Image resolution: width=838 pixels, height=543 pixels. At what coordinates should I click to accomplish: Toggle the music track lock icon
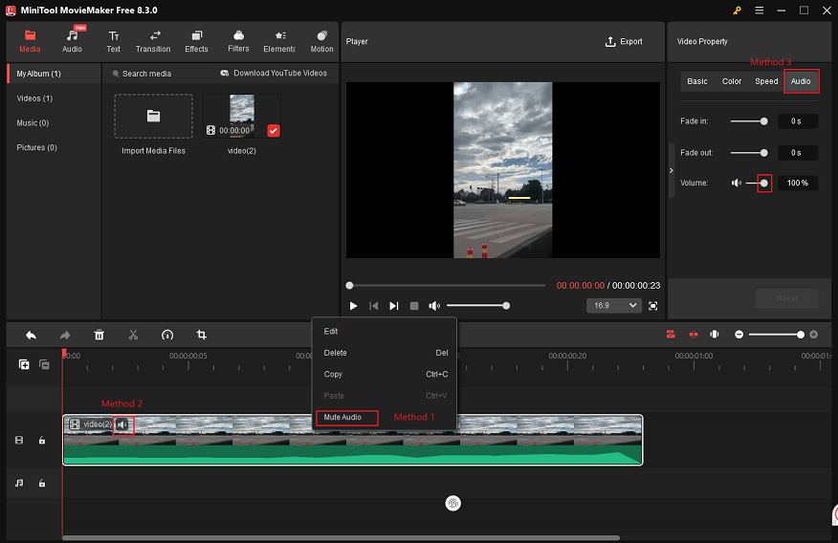[42, 483]
